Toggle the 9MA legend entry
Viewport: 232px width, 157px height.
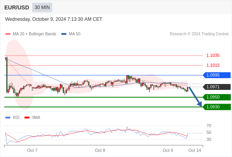point(32,118)
